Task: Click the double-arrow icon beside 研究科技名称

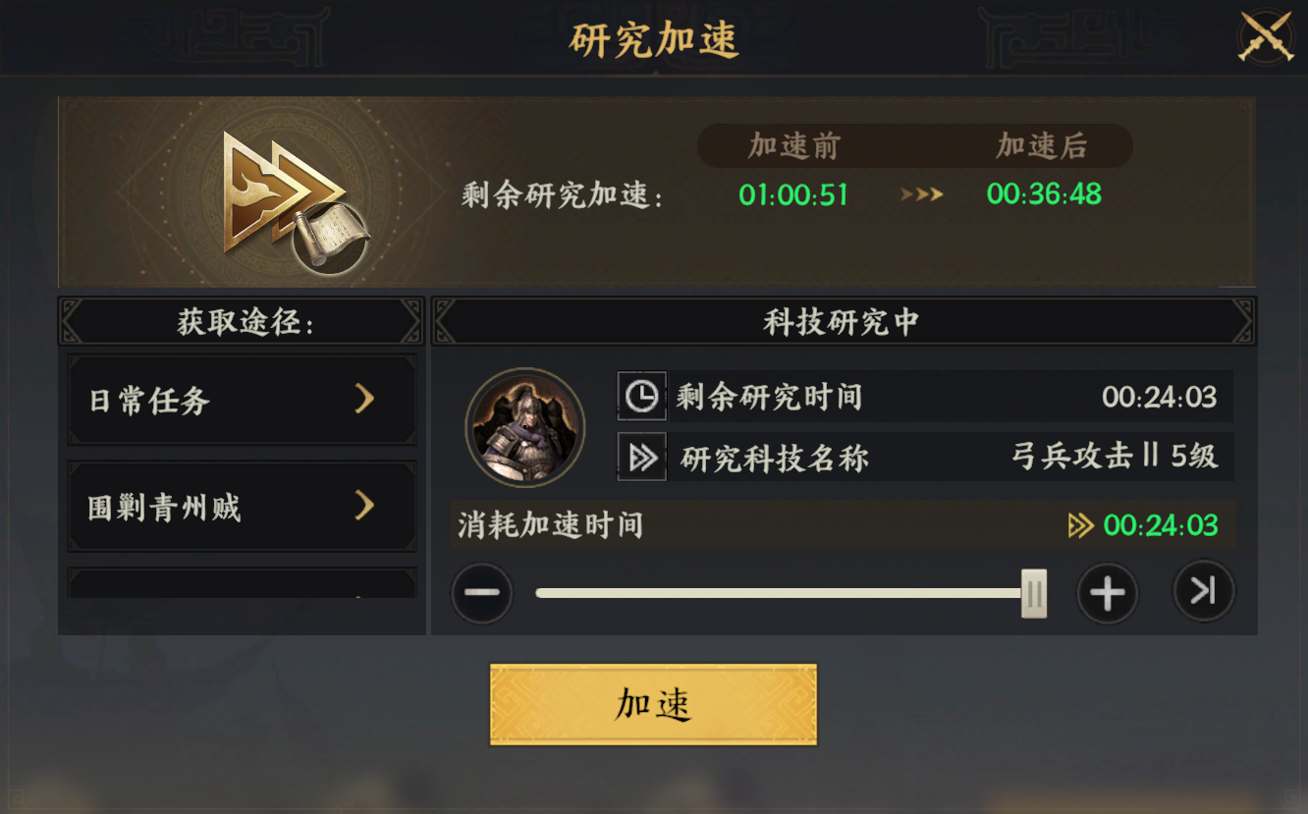Action: (641, 458)
